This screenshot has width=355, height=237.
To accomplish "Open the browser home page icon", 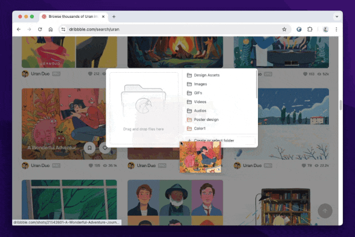I will pos(50,29).
